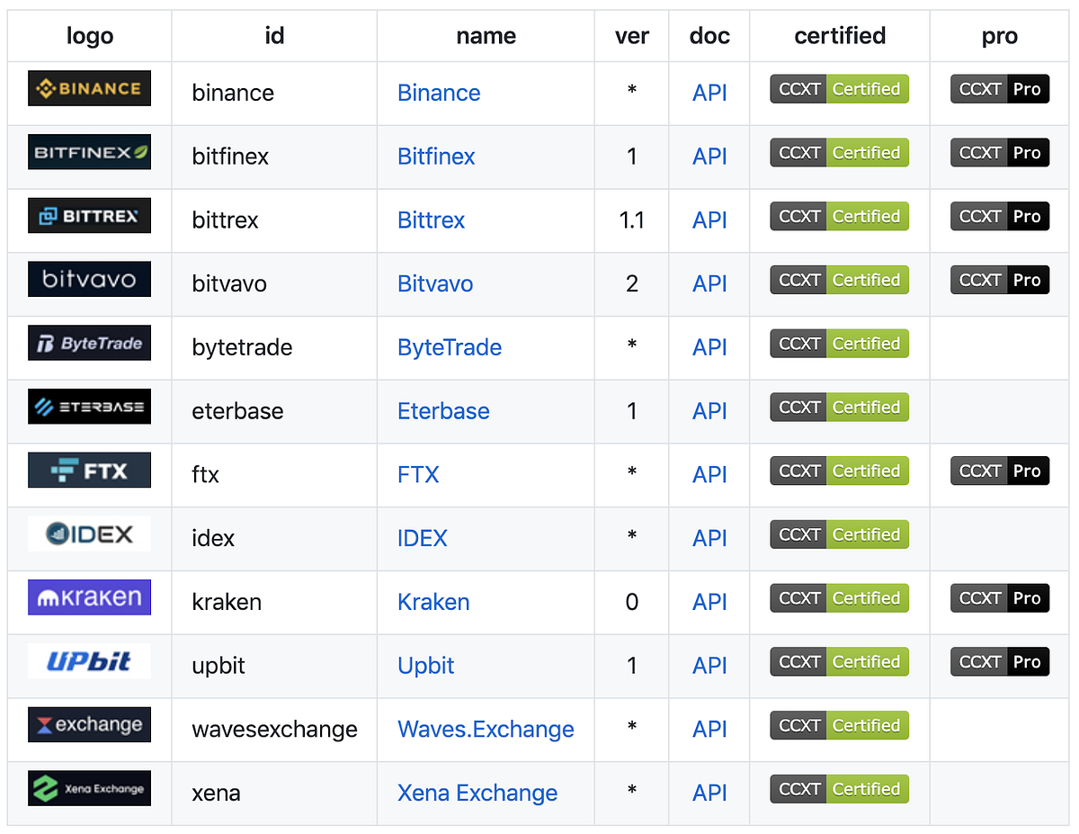Select the Kraken logo icon
The image size is (1079, 834).
(x=89, y=596)
